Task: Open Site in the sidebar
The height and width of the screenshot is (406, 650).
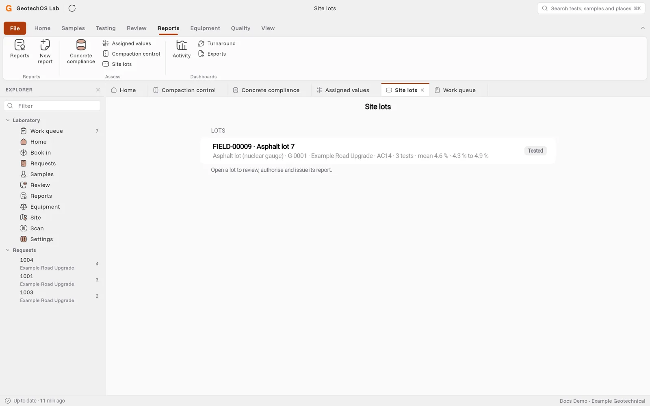Action: (x=52, y=218)
